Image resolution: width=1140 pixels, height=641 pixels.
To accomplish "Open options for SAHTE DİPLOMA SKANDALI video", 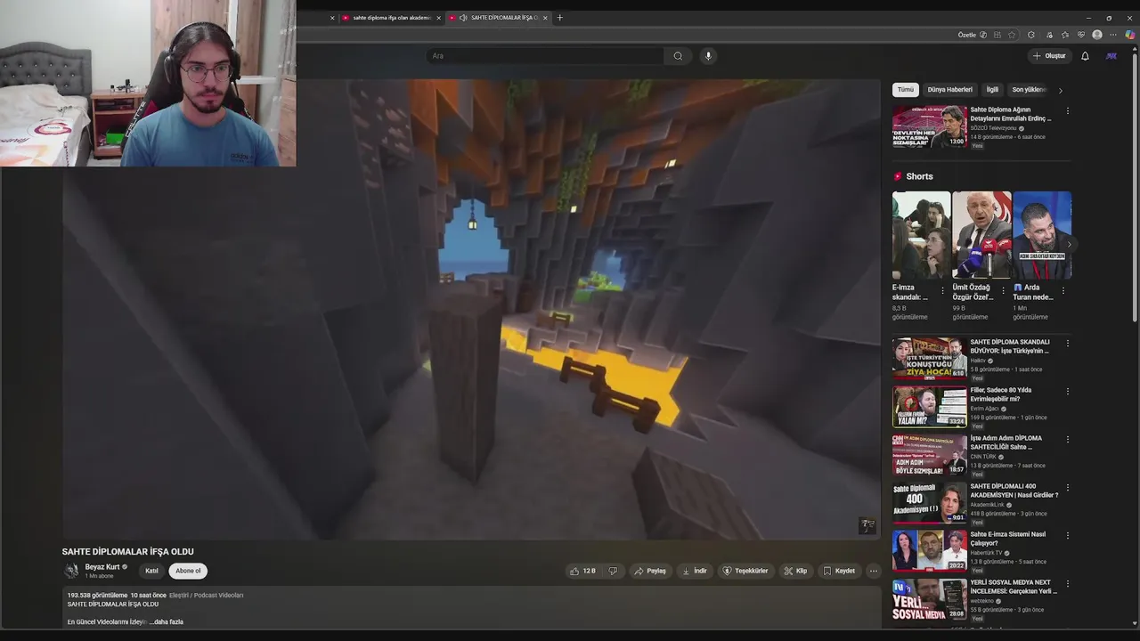I will point(1068,343).
